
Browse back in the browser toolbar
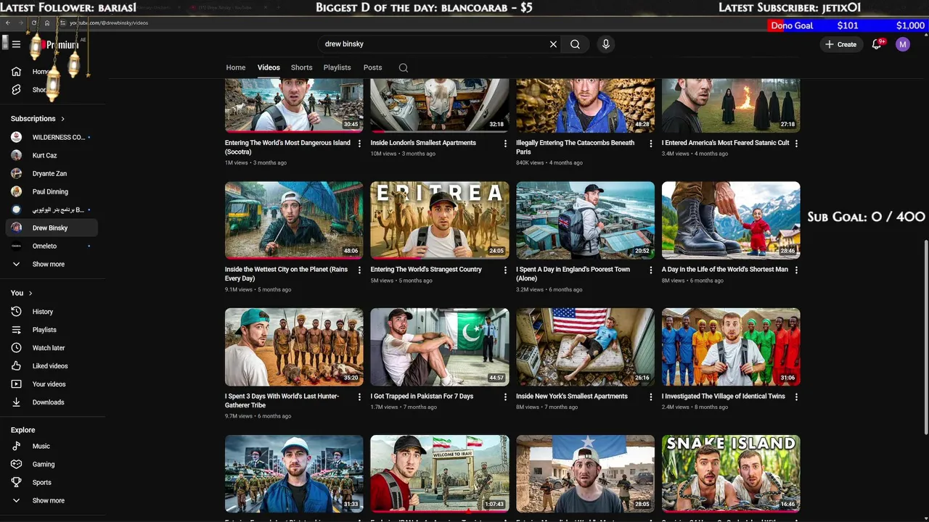pyautogui.click(x=7, y=22)
